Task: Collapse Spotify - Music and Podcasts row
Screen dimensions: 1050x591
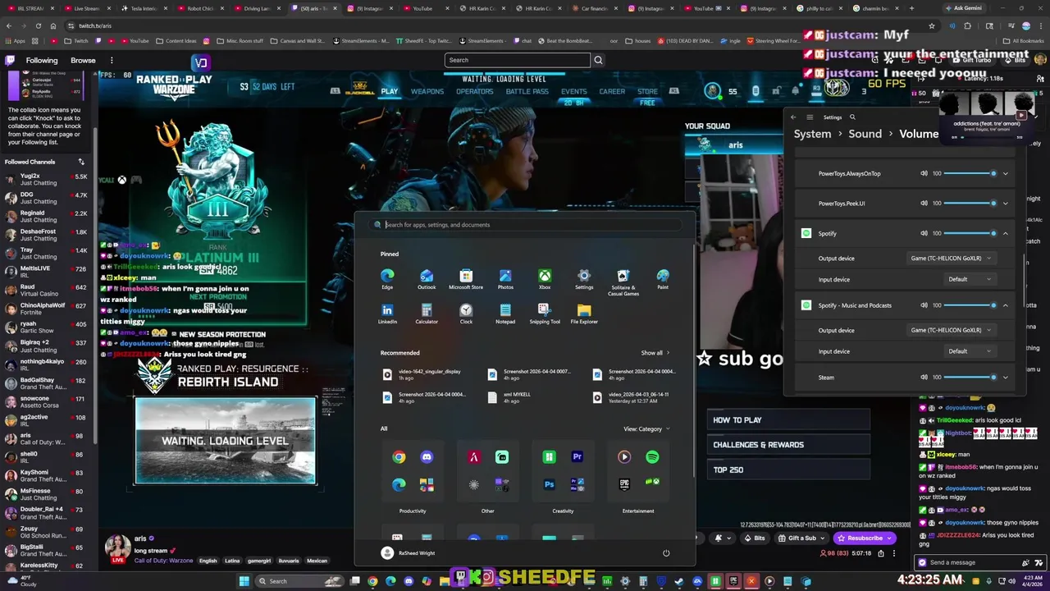Action: pos(1005,305)
